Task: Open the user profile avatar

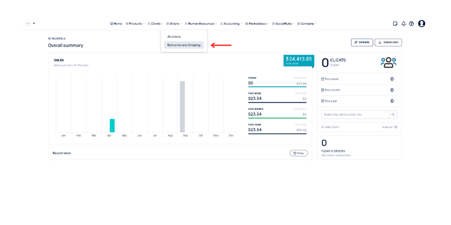Action: (x=422, y=24)
